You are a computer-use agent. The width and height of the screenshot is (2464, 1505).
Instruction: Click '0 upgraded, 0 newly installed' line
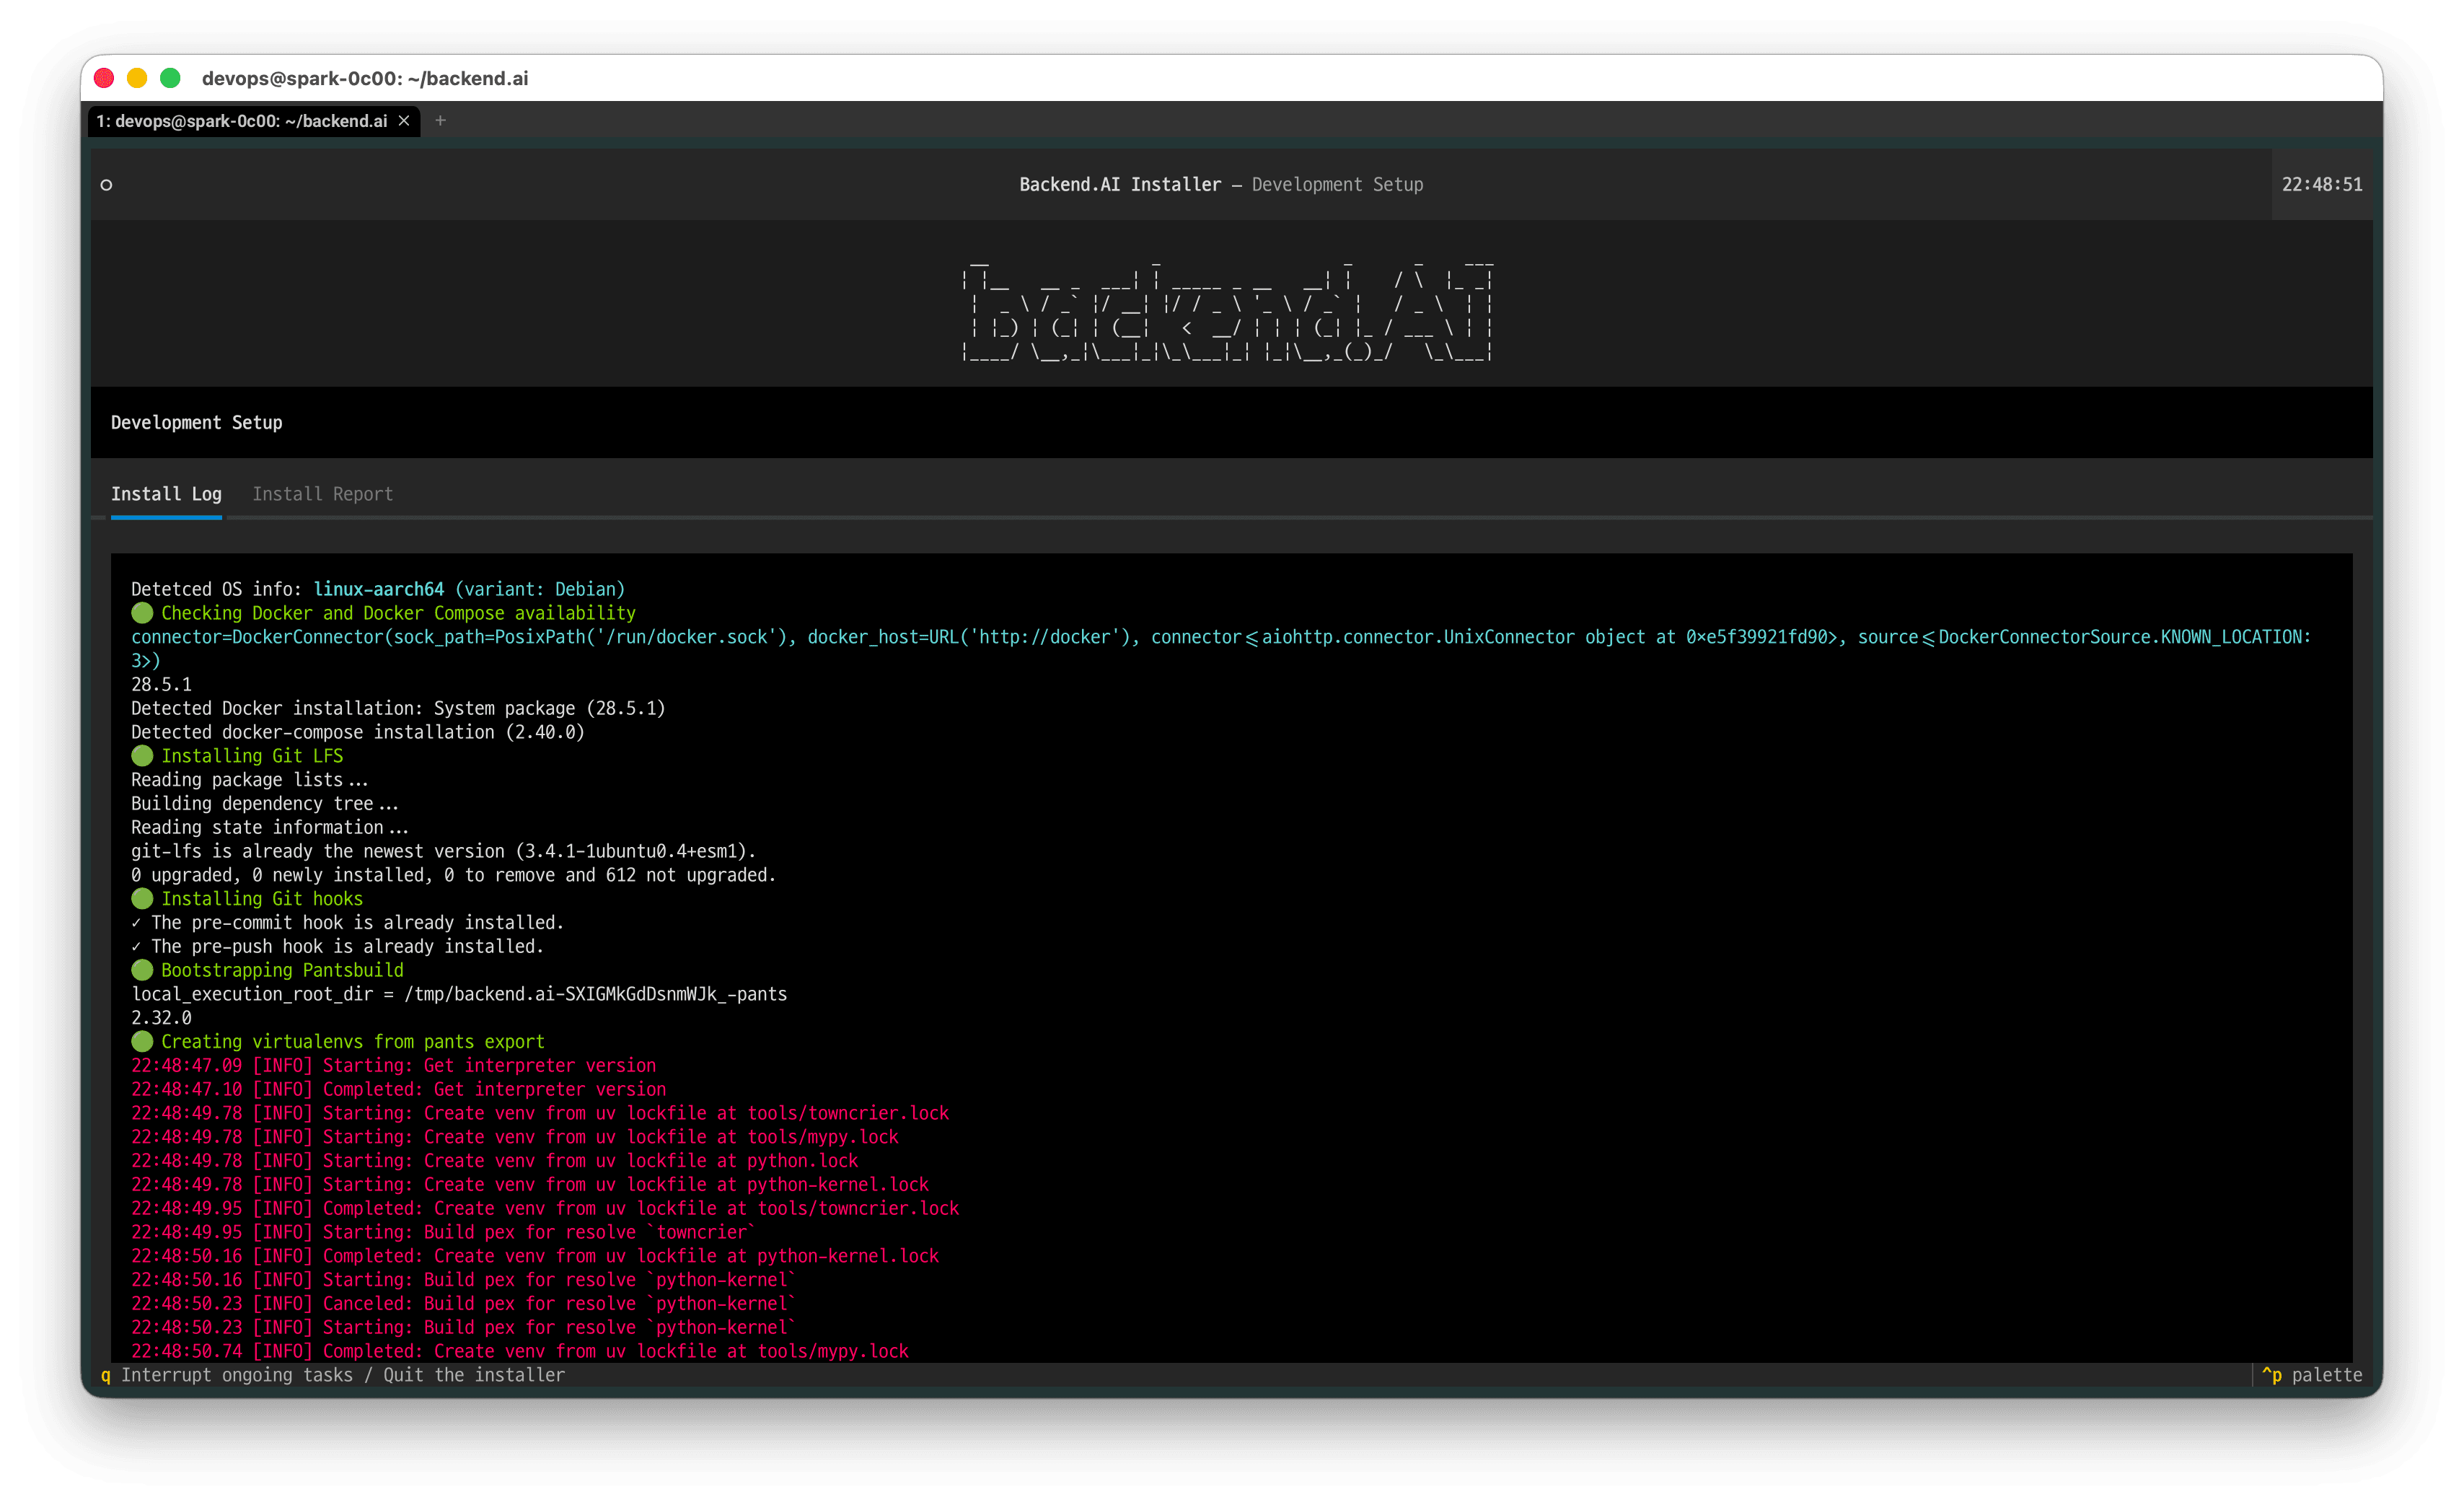(x=454, y=875)
